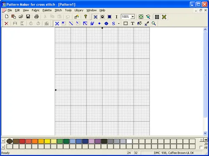
Task: Select the flood fill bucket tool
Action: (x=140, y=23)
